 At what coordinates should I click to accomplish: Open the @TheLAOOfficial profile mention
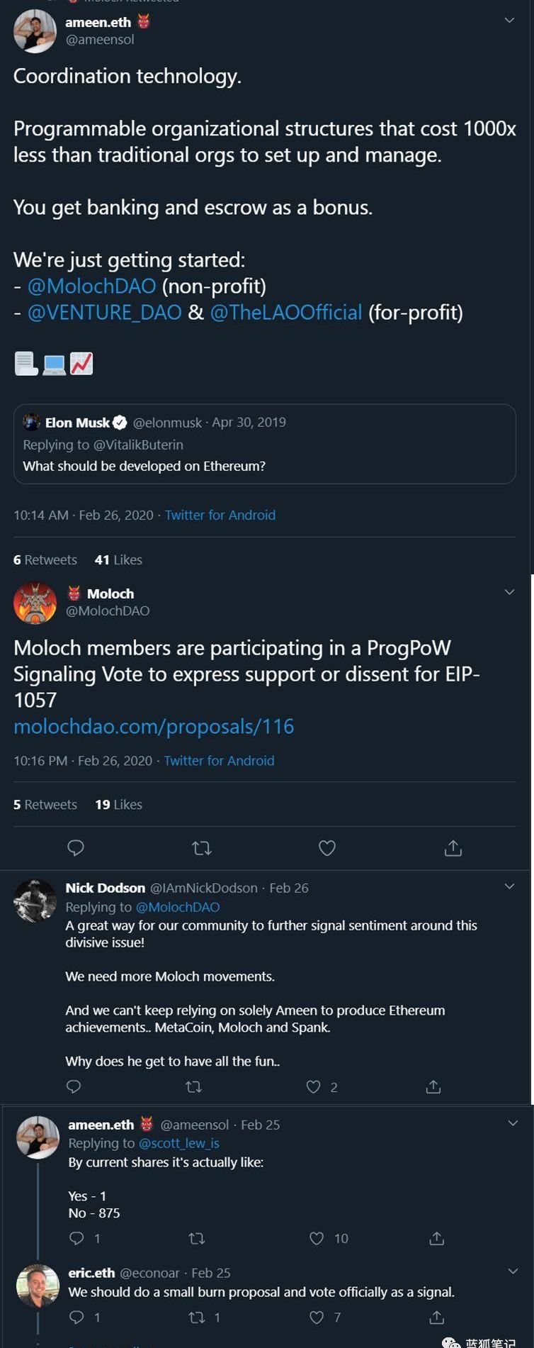point(286,312)
